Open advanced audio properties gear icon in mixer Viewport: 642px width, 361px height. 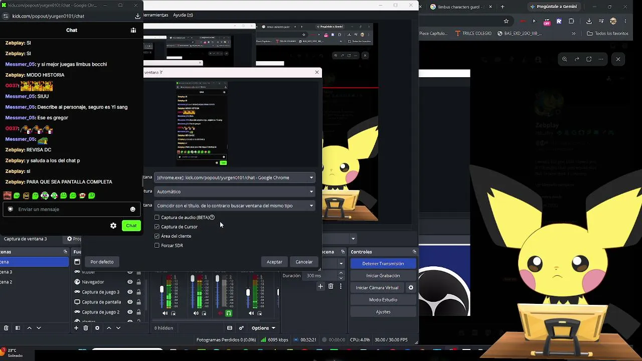[241, 328]
